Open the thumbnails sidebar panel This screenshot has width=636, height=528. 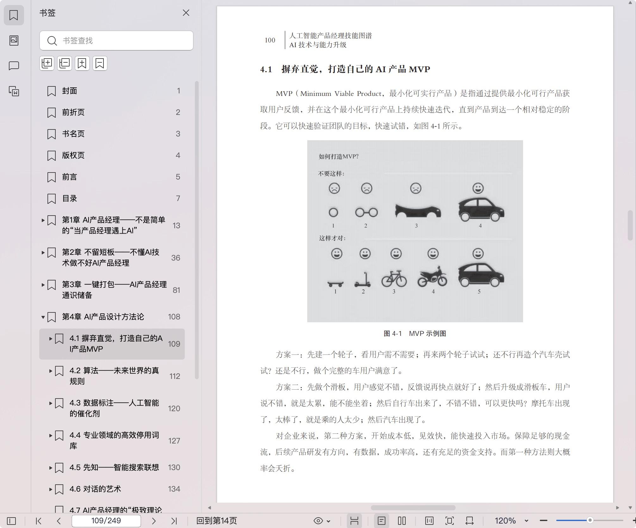(14, 40)
